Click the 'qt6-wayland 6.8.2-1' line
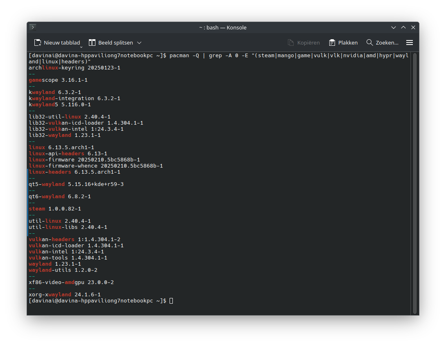The height and width of the screenshot is (347, 446). (60, 197)
